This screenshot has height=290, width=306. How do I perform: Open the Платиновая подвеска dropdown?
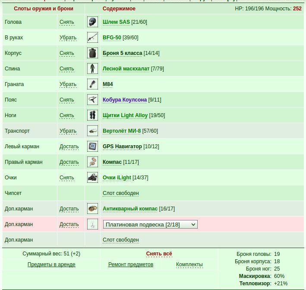click(x=150, y=224)
